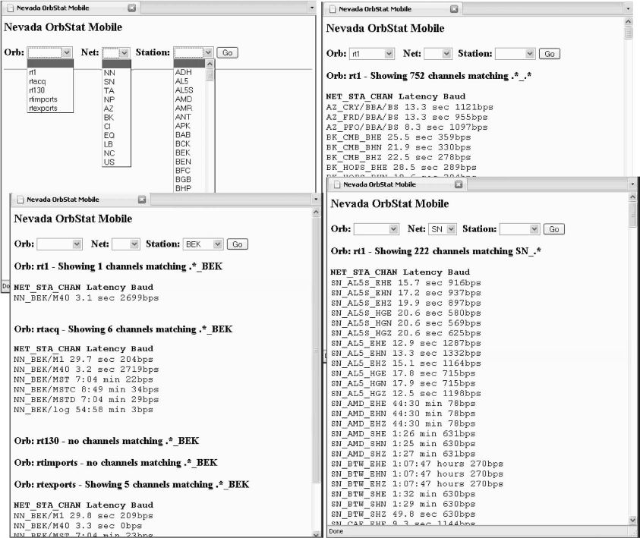Screen dimensions: 640x538
Task: Click the row "AZ_PFO/BBA/BS 8.3 sec 1097bps"
Action: (406, 127)
